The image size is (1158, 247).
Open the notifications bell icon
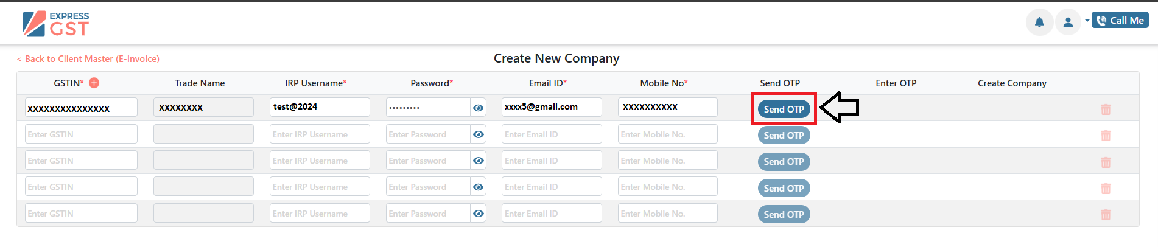click(x=1039, y=23)
